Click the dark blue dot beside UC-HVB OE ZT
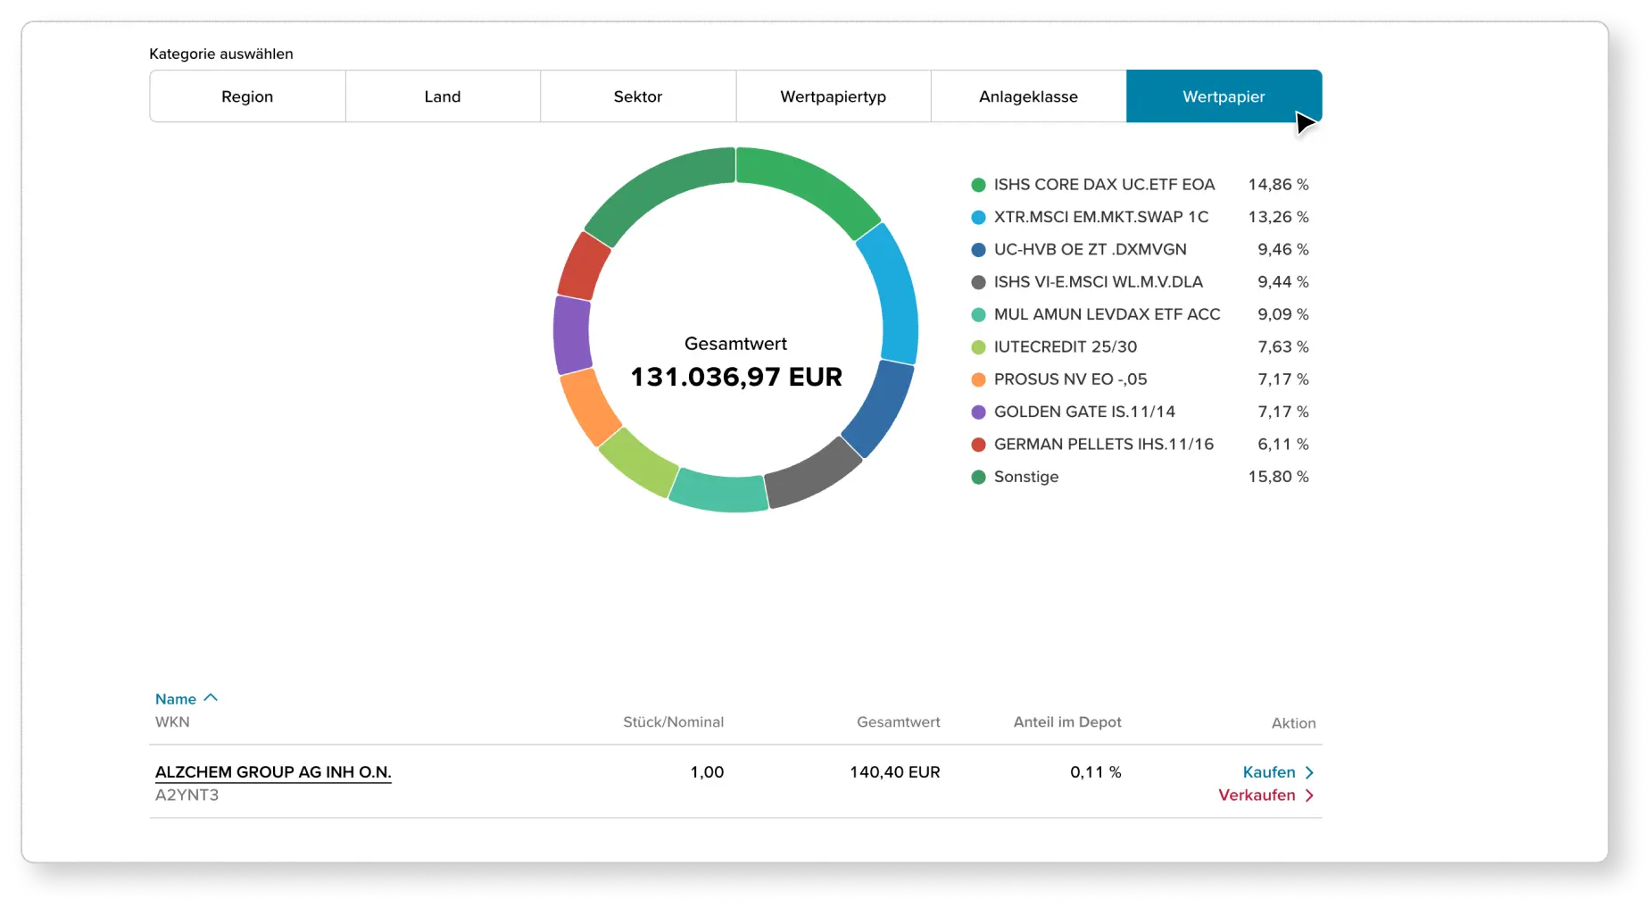Screen dimensions: 1651x916 click(x=977, y=250)
